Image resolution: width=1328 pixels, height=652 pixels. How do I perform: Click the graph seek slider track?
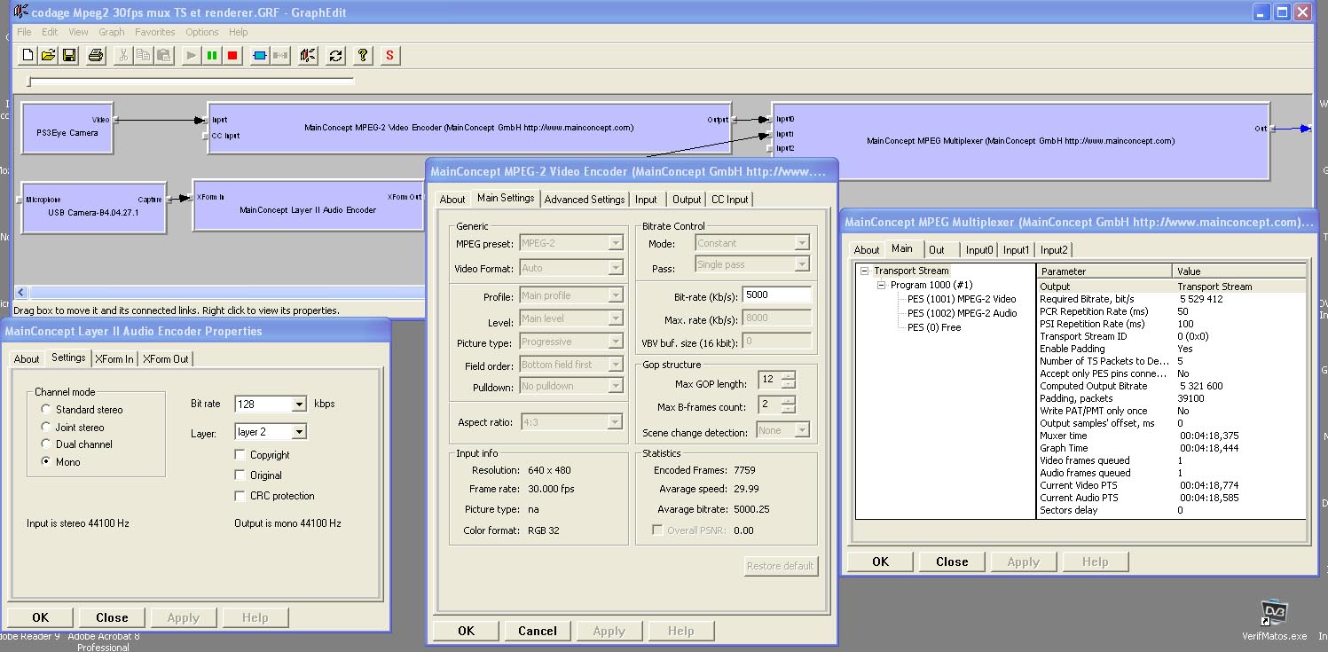click(192, 82)
